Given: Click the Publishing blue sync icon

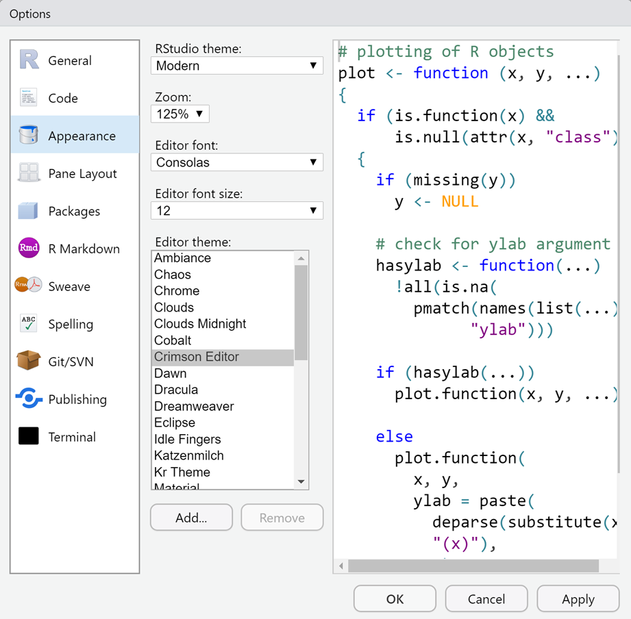Looking at the screenshot, I should click(29, 399).
